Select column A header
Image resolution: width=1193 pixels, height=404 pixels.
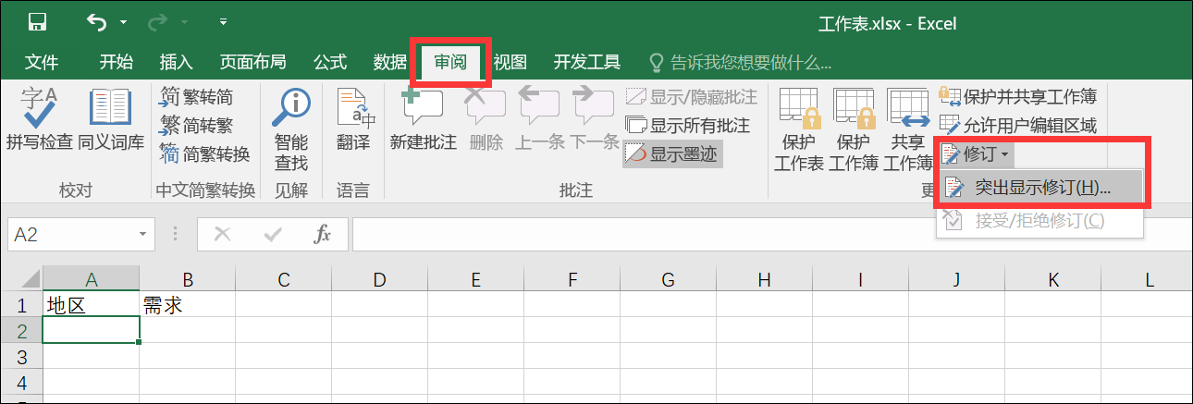91,279
